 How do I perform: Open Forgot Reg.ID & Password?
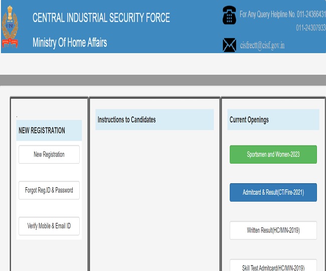tap(49, 190)
